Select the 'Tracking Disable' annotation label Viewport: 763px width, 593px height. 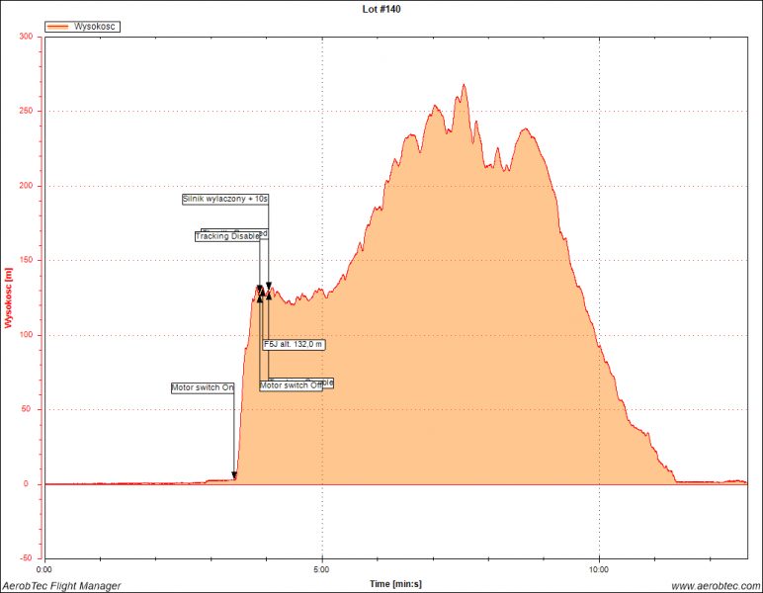click(227, 236)
